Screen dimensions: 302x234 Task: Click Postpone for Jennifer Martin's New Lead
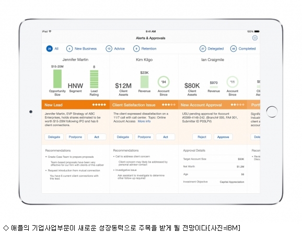(x=75, y=137)
